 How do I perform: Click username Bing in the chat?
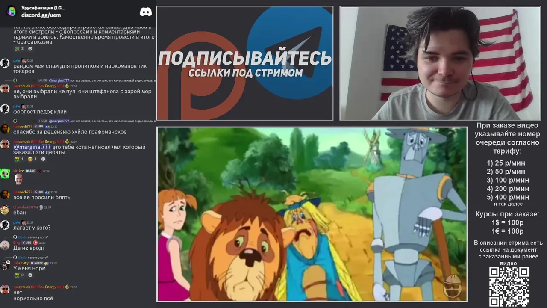point(17,243)
